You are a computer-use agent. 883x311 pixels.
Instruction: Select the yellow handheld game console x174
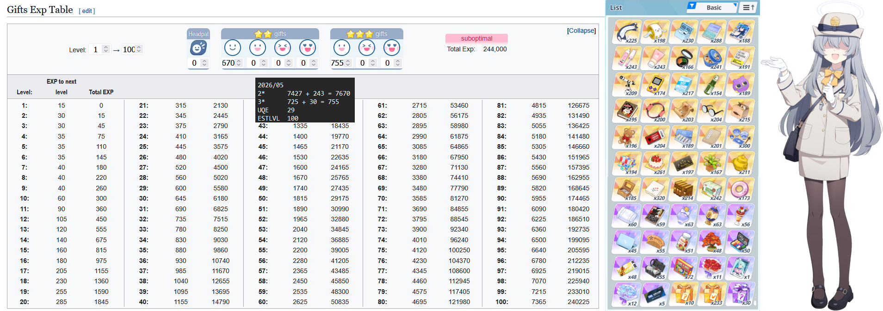(655, 85)
